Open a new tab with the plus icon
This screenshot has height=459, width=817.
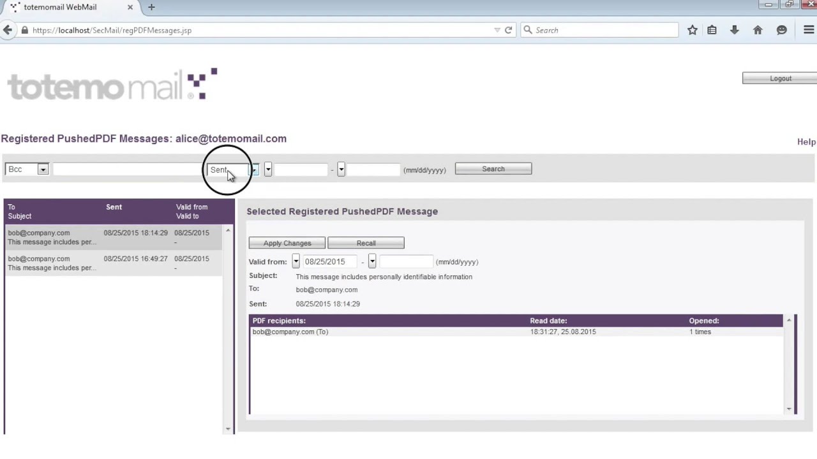pyautogui.click(x=151, y=7)
